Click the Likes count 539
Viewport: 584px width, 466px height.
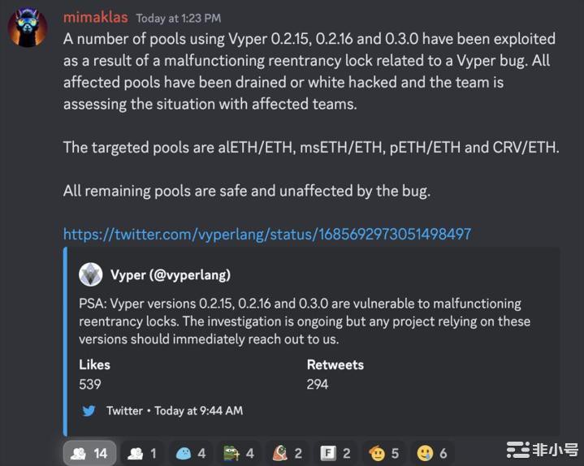(x=90, y=384)
